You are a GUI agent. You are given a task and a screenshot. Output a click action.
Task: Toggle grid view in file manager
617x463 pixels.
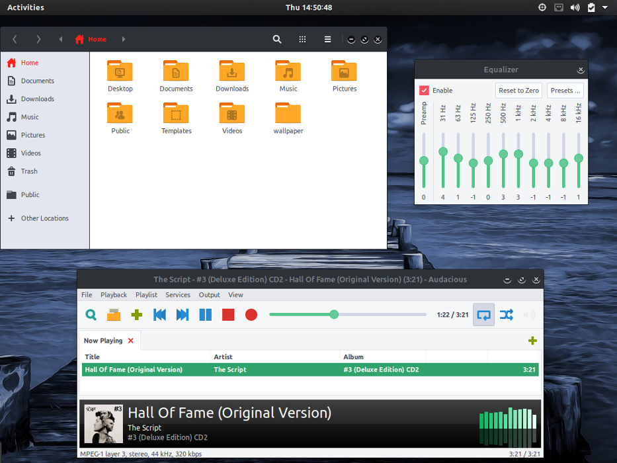coord(302,39)
